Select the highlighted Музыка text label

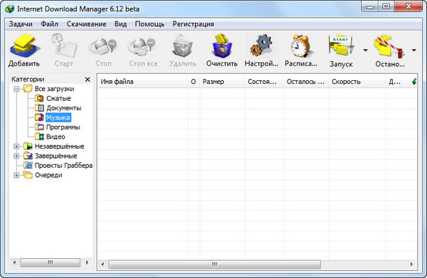(58, 117)
